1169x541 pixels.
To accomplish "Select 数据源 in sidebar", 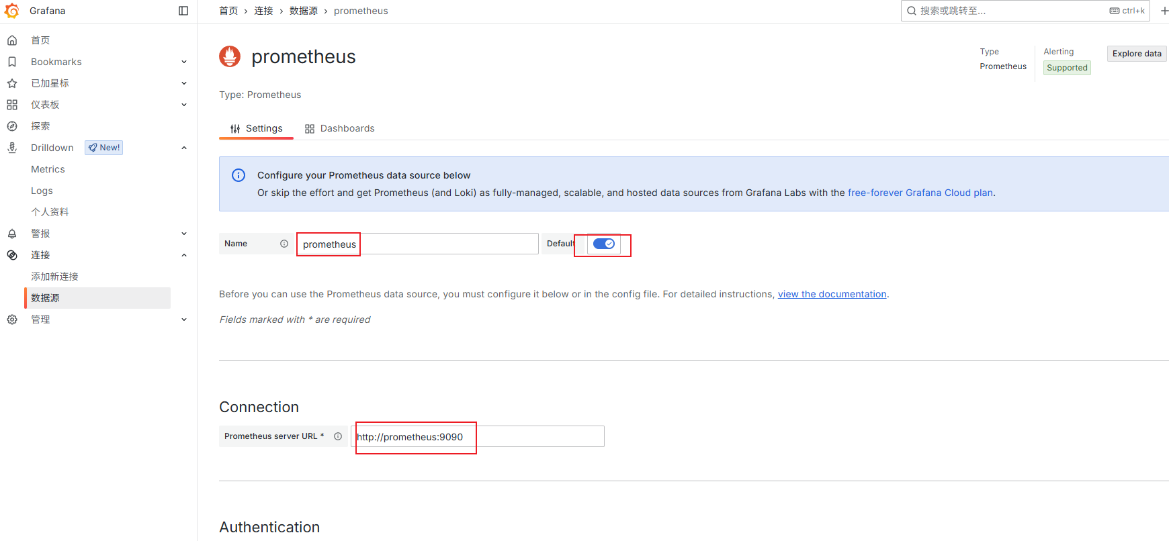I will click(97, 298).
